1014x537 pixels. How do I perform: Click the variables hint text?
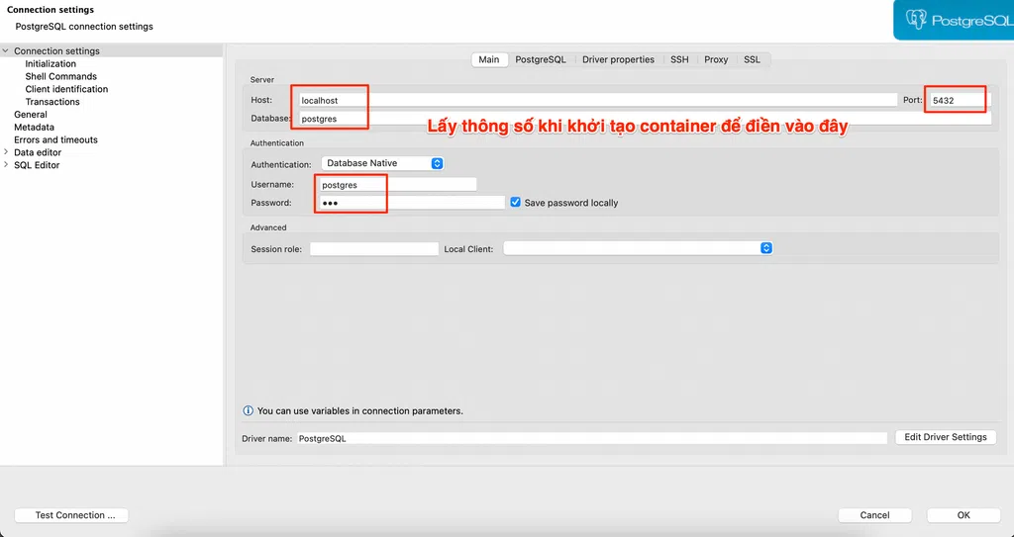360,411
